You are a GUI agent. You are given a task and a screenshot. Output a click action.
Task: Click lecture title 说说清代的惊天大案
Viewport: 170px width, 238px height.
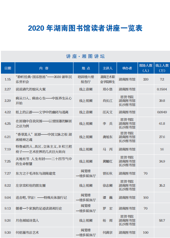31,89
